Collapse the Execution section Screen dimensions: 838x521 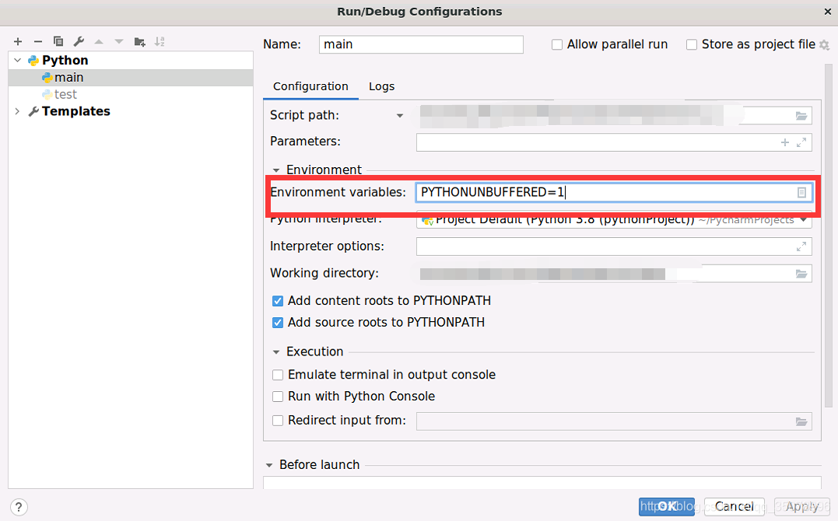(x=275, y=352)
